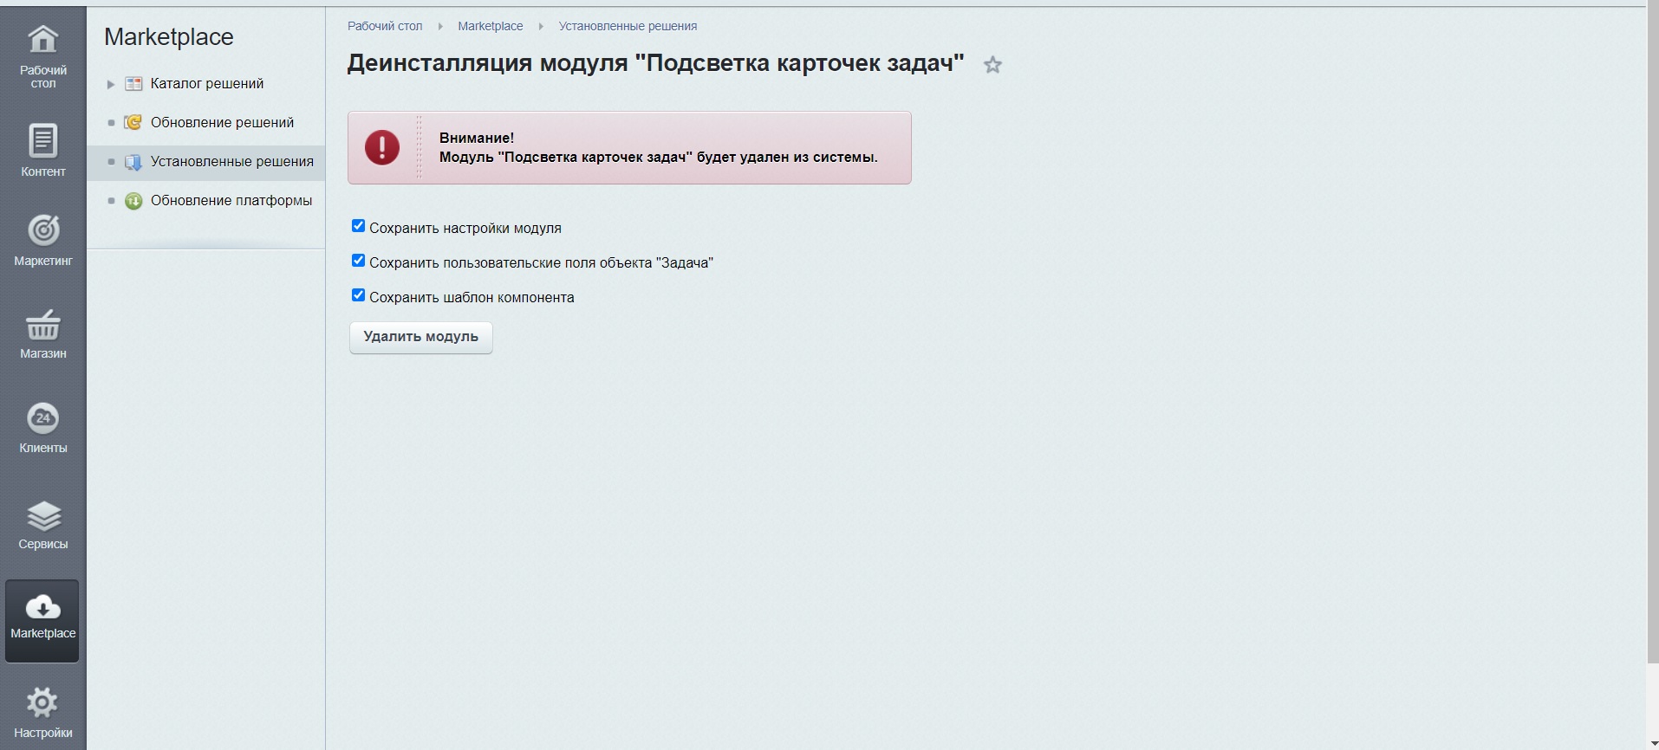Screen dimensions: 1659x750
Task: Open the Рабочий стол home icon in sidebar
Action: (42, 40)
